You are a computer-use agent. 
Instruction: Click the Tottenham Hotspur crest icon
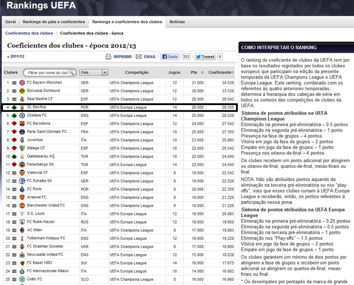pos(22,238)
